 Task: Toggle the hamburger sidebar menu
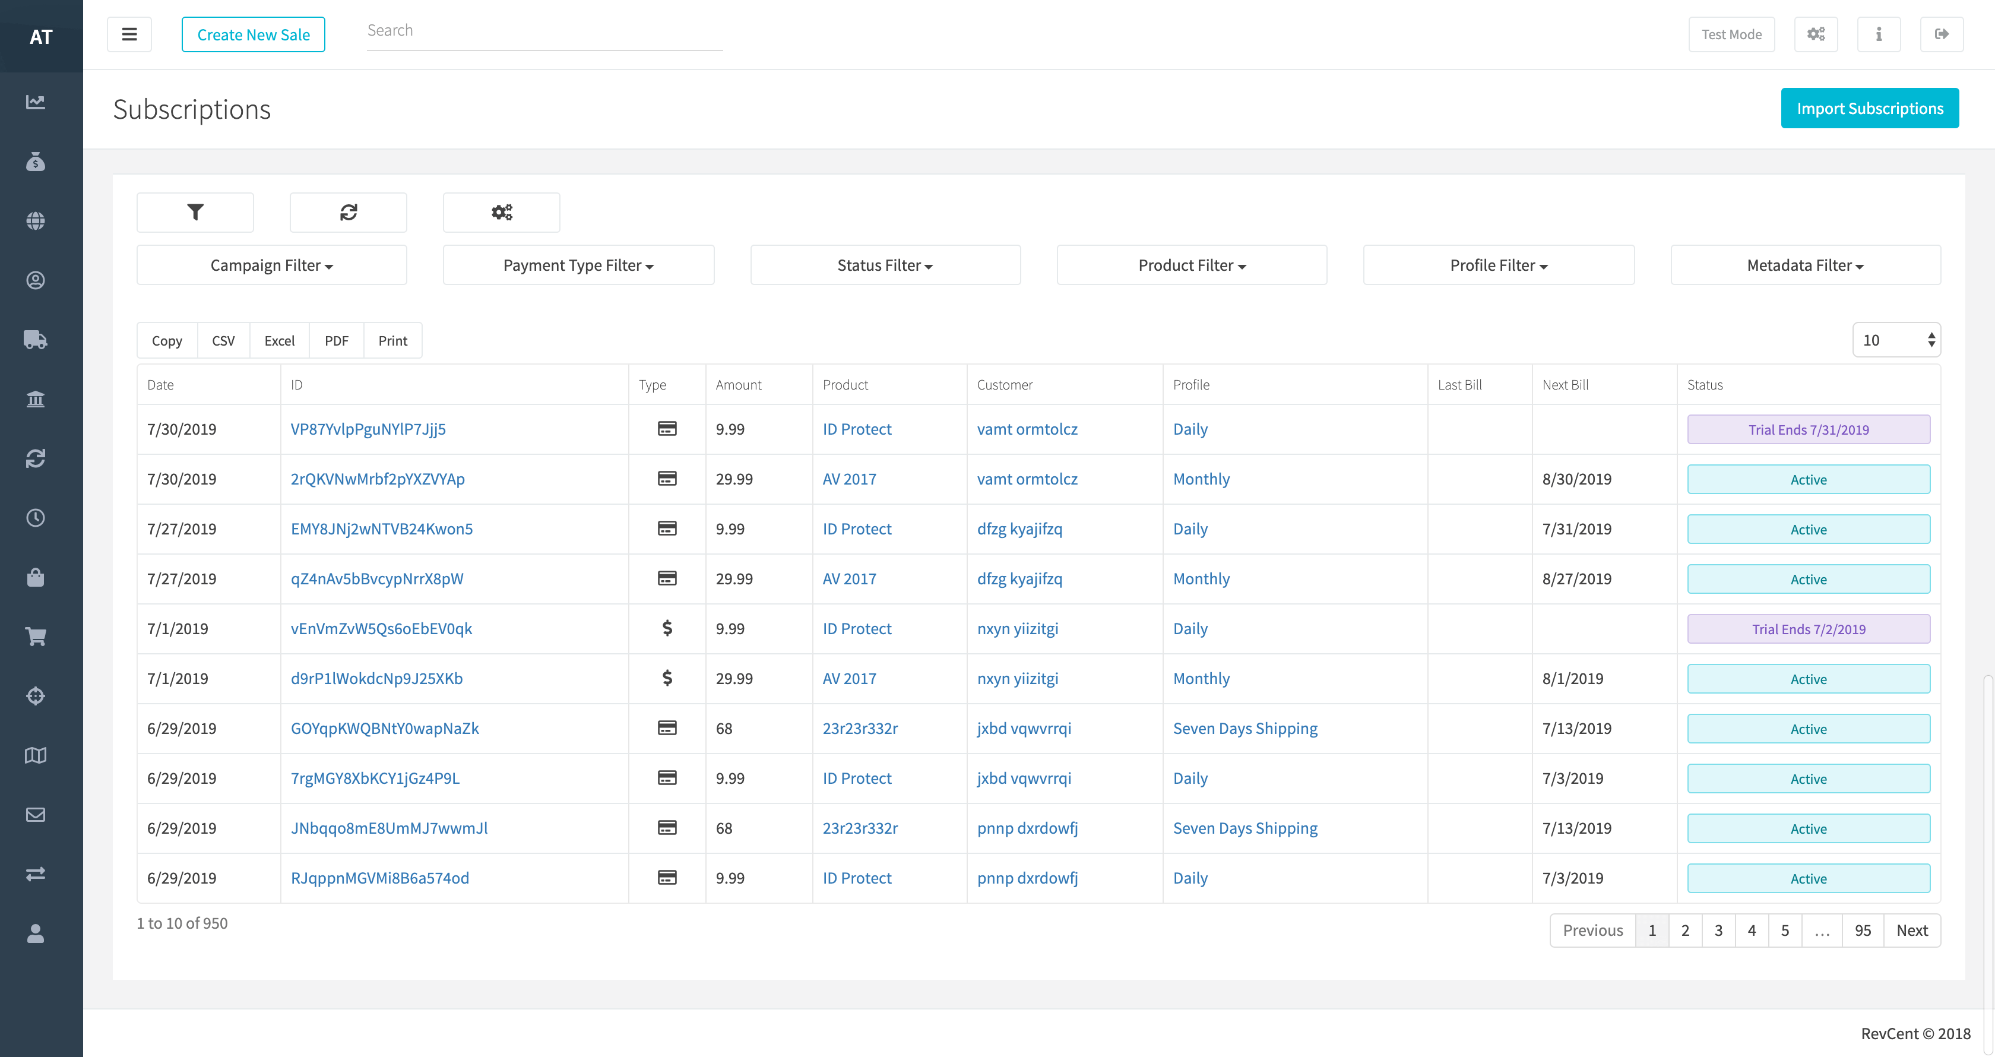click(129, 34)
